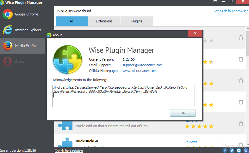Select the Google Chrome icon in the sidebar
249x153 pixels.
click(x=8, y=14)
